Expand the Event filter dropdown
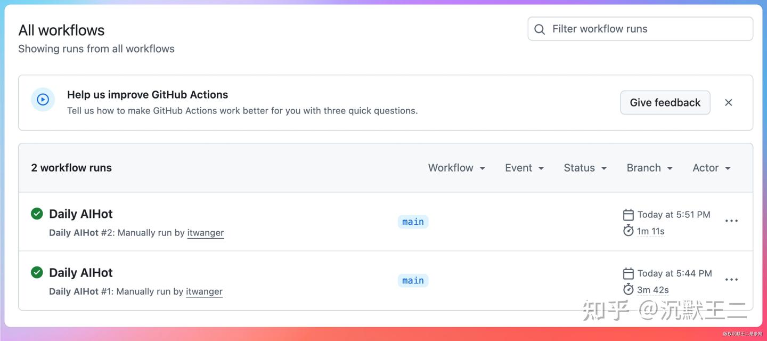767x341 pixels. click(525, 168)
